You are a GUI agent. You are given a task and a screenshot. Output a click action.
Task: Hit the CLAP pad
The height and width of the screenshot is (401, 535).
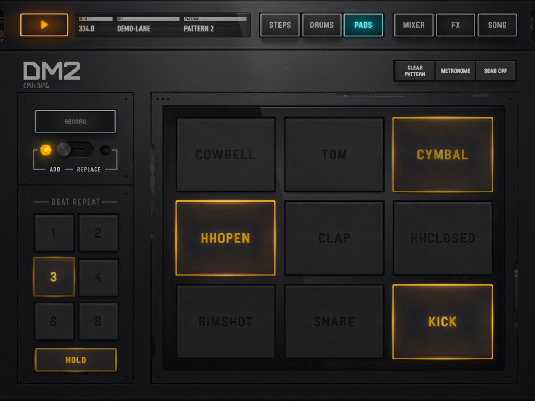tap(334, 238)
